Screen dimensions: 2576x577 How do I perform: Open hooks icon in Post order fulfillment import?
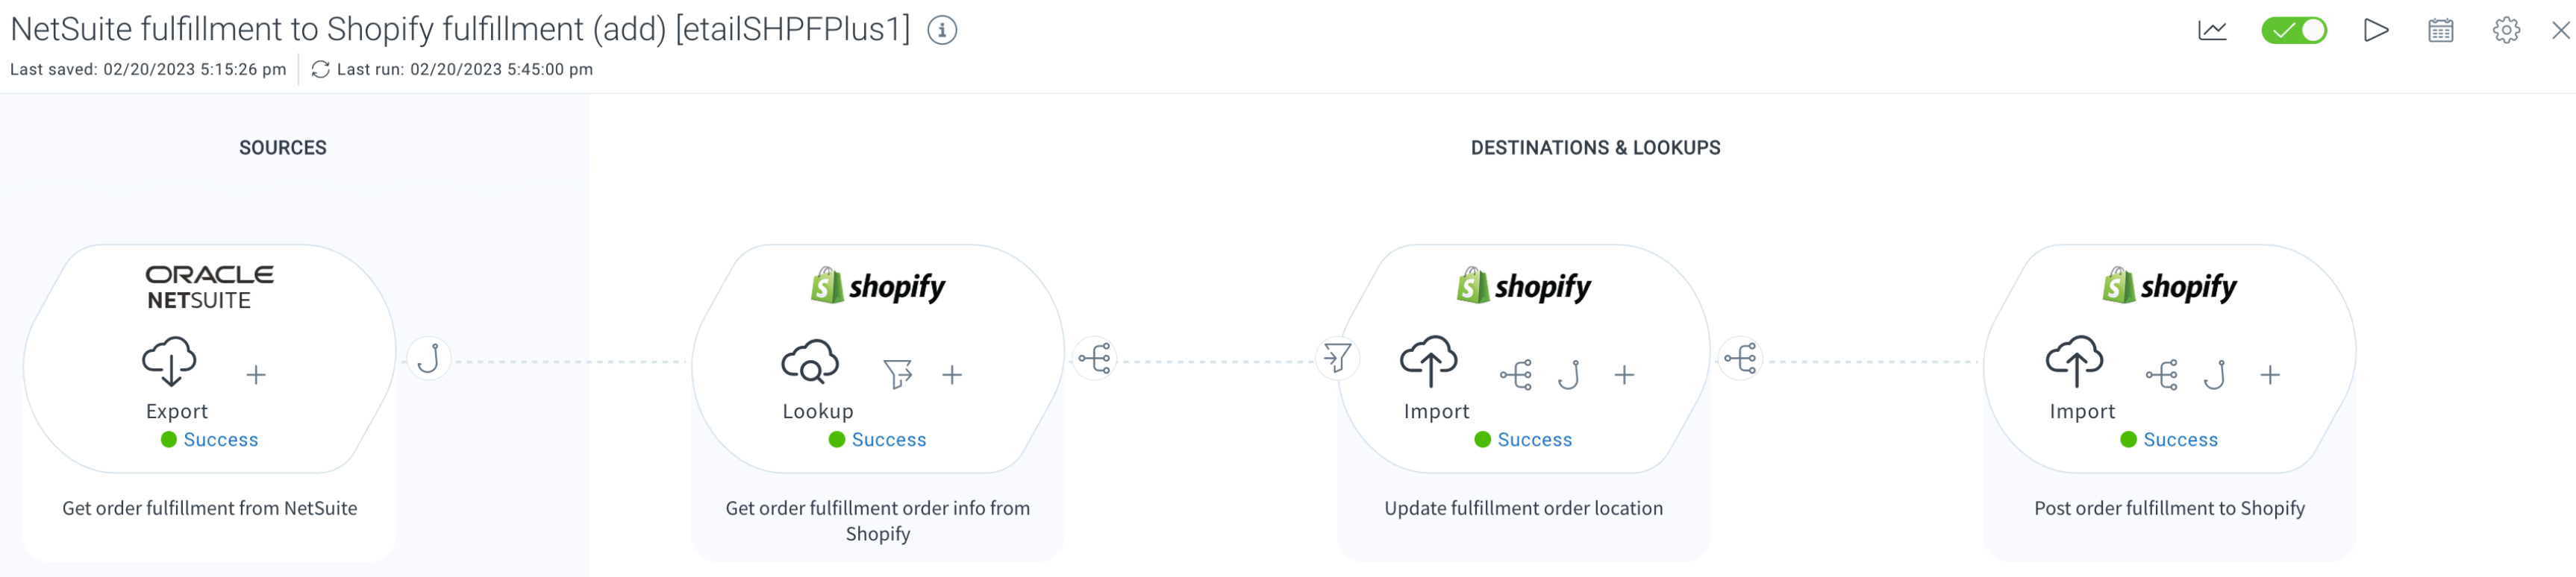[2215, 376]
